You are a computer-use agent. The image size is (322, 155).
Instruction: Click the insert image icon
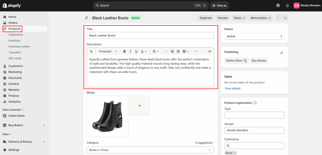pos(172,51)
